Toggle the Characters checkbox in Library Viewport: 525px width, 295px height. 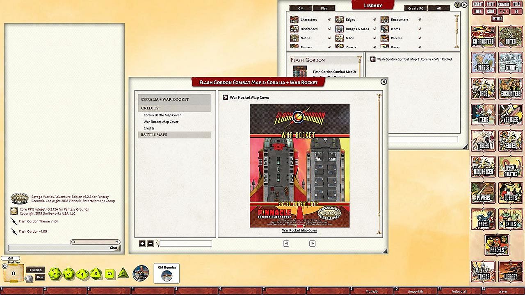tap(329, 20)
